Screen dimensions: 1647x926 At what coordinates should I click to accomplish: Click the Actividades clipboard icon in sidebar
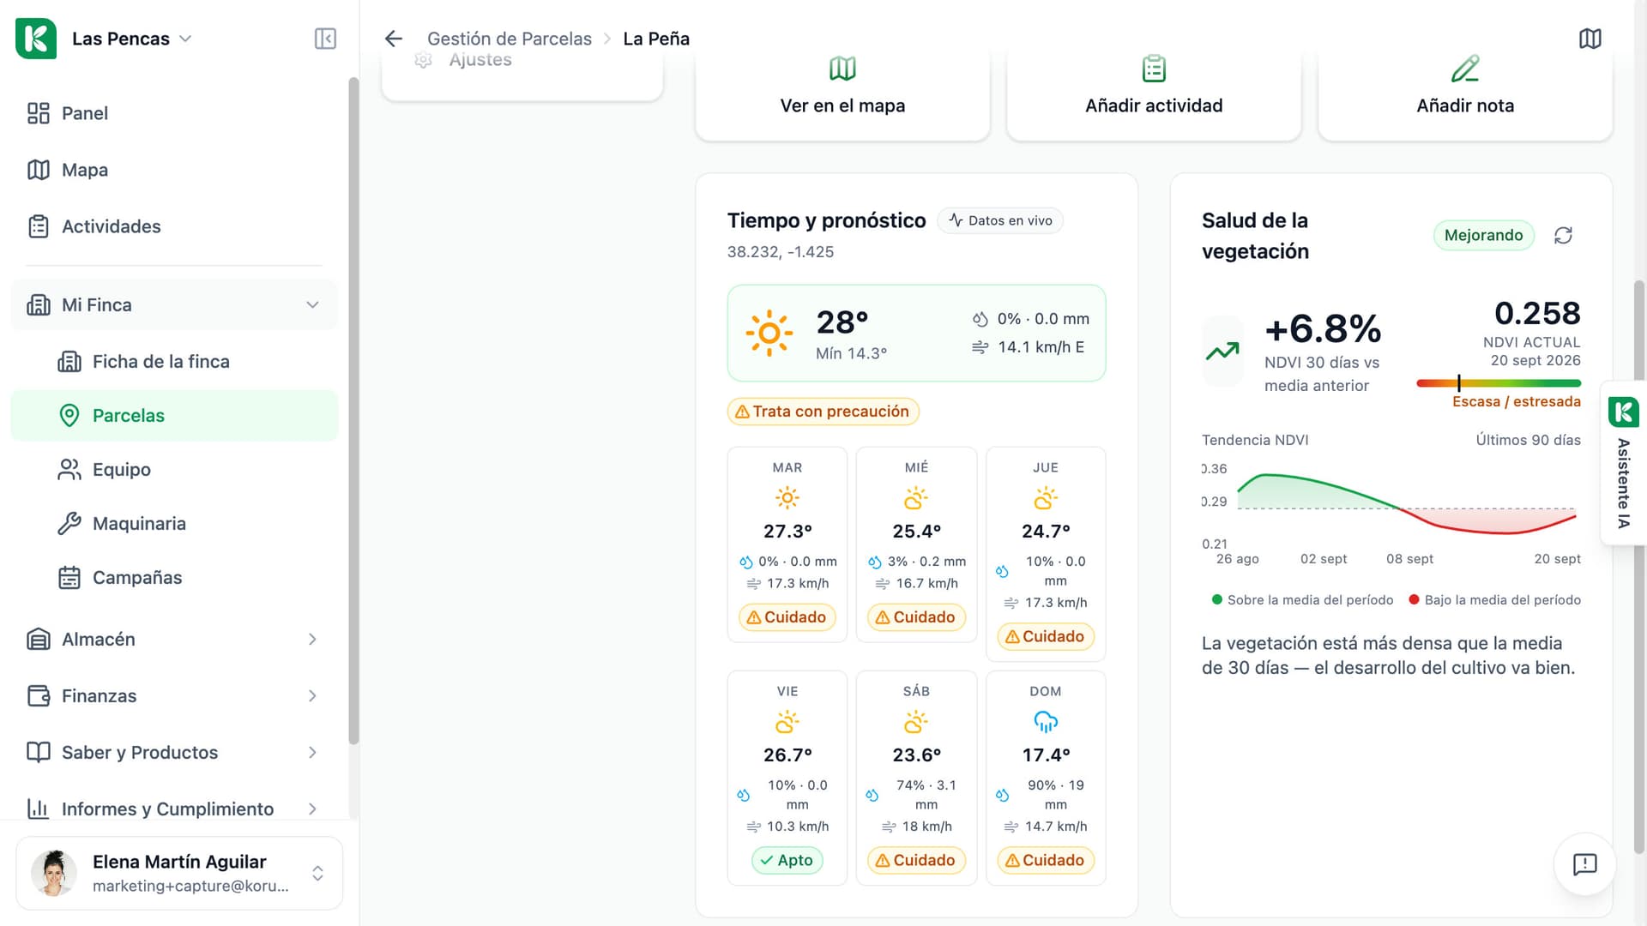click(x=39, y=226)
